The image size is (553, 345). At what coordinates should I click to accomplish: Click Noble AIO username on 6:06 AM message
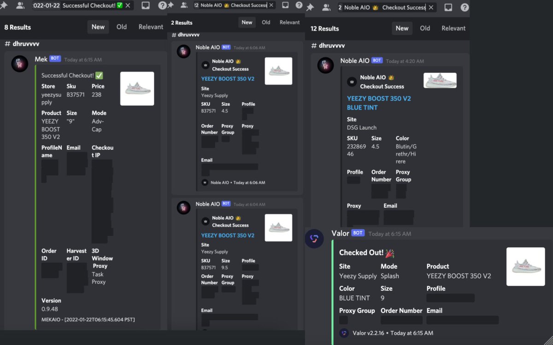[x=207, y=47]
